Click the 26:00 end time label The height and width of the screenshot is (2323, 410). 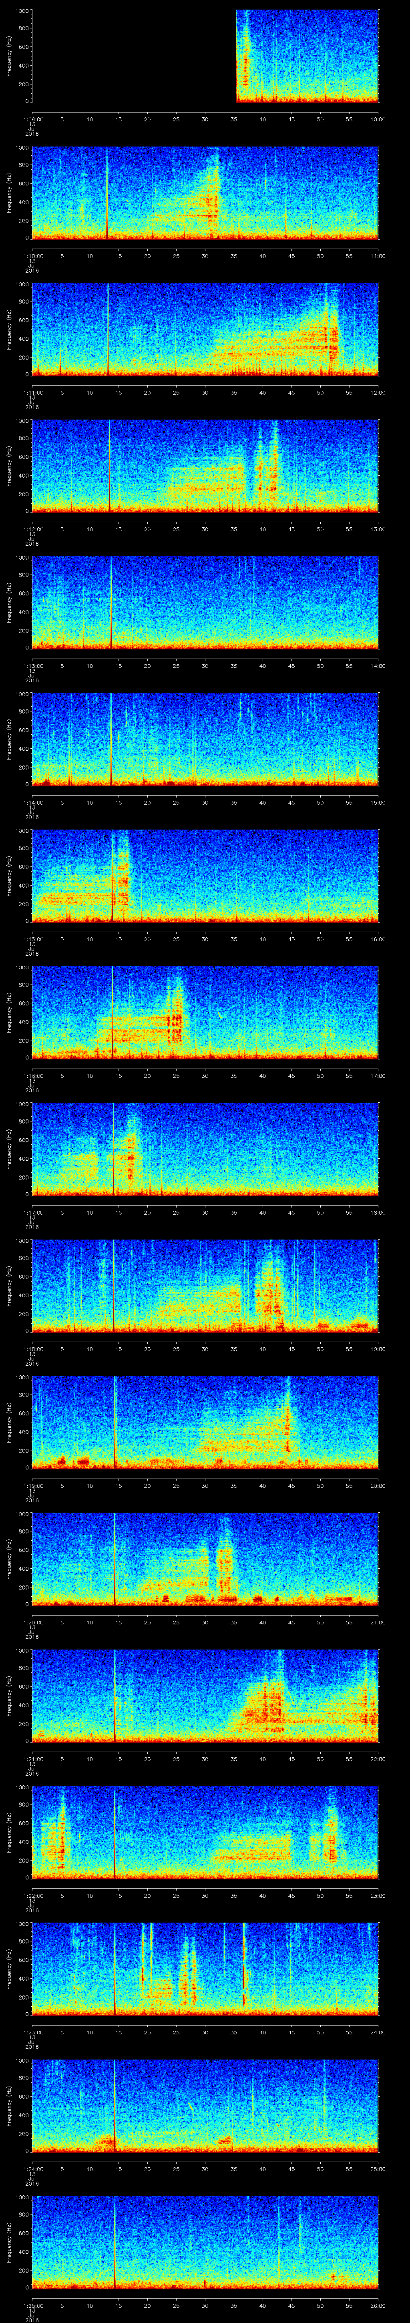[378, 2305]
